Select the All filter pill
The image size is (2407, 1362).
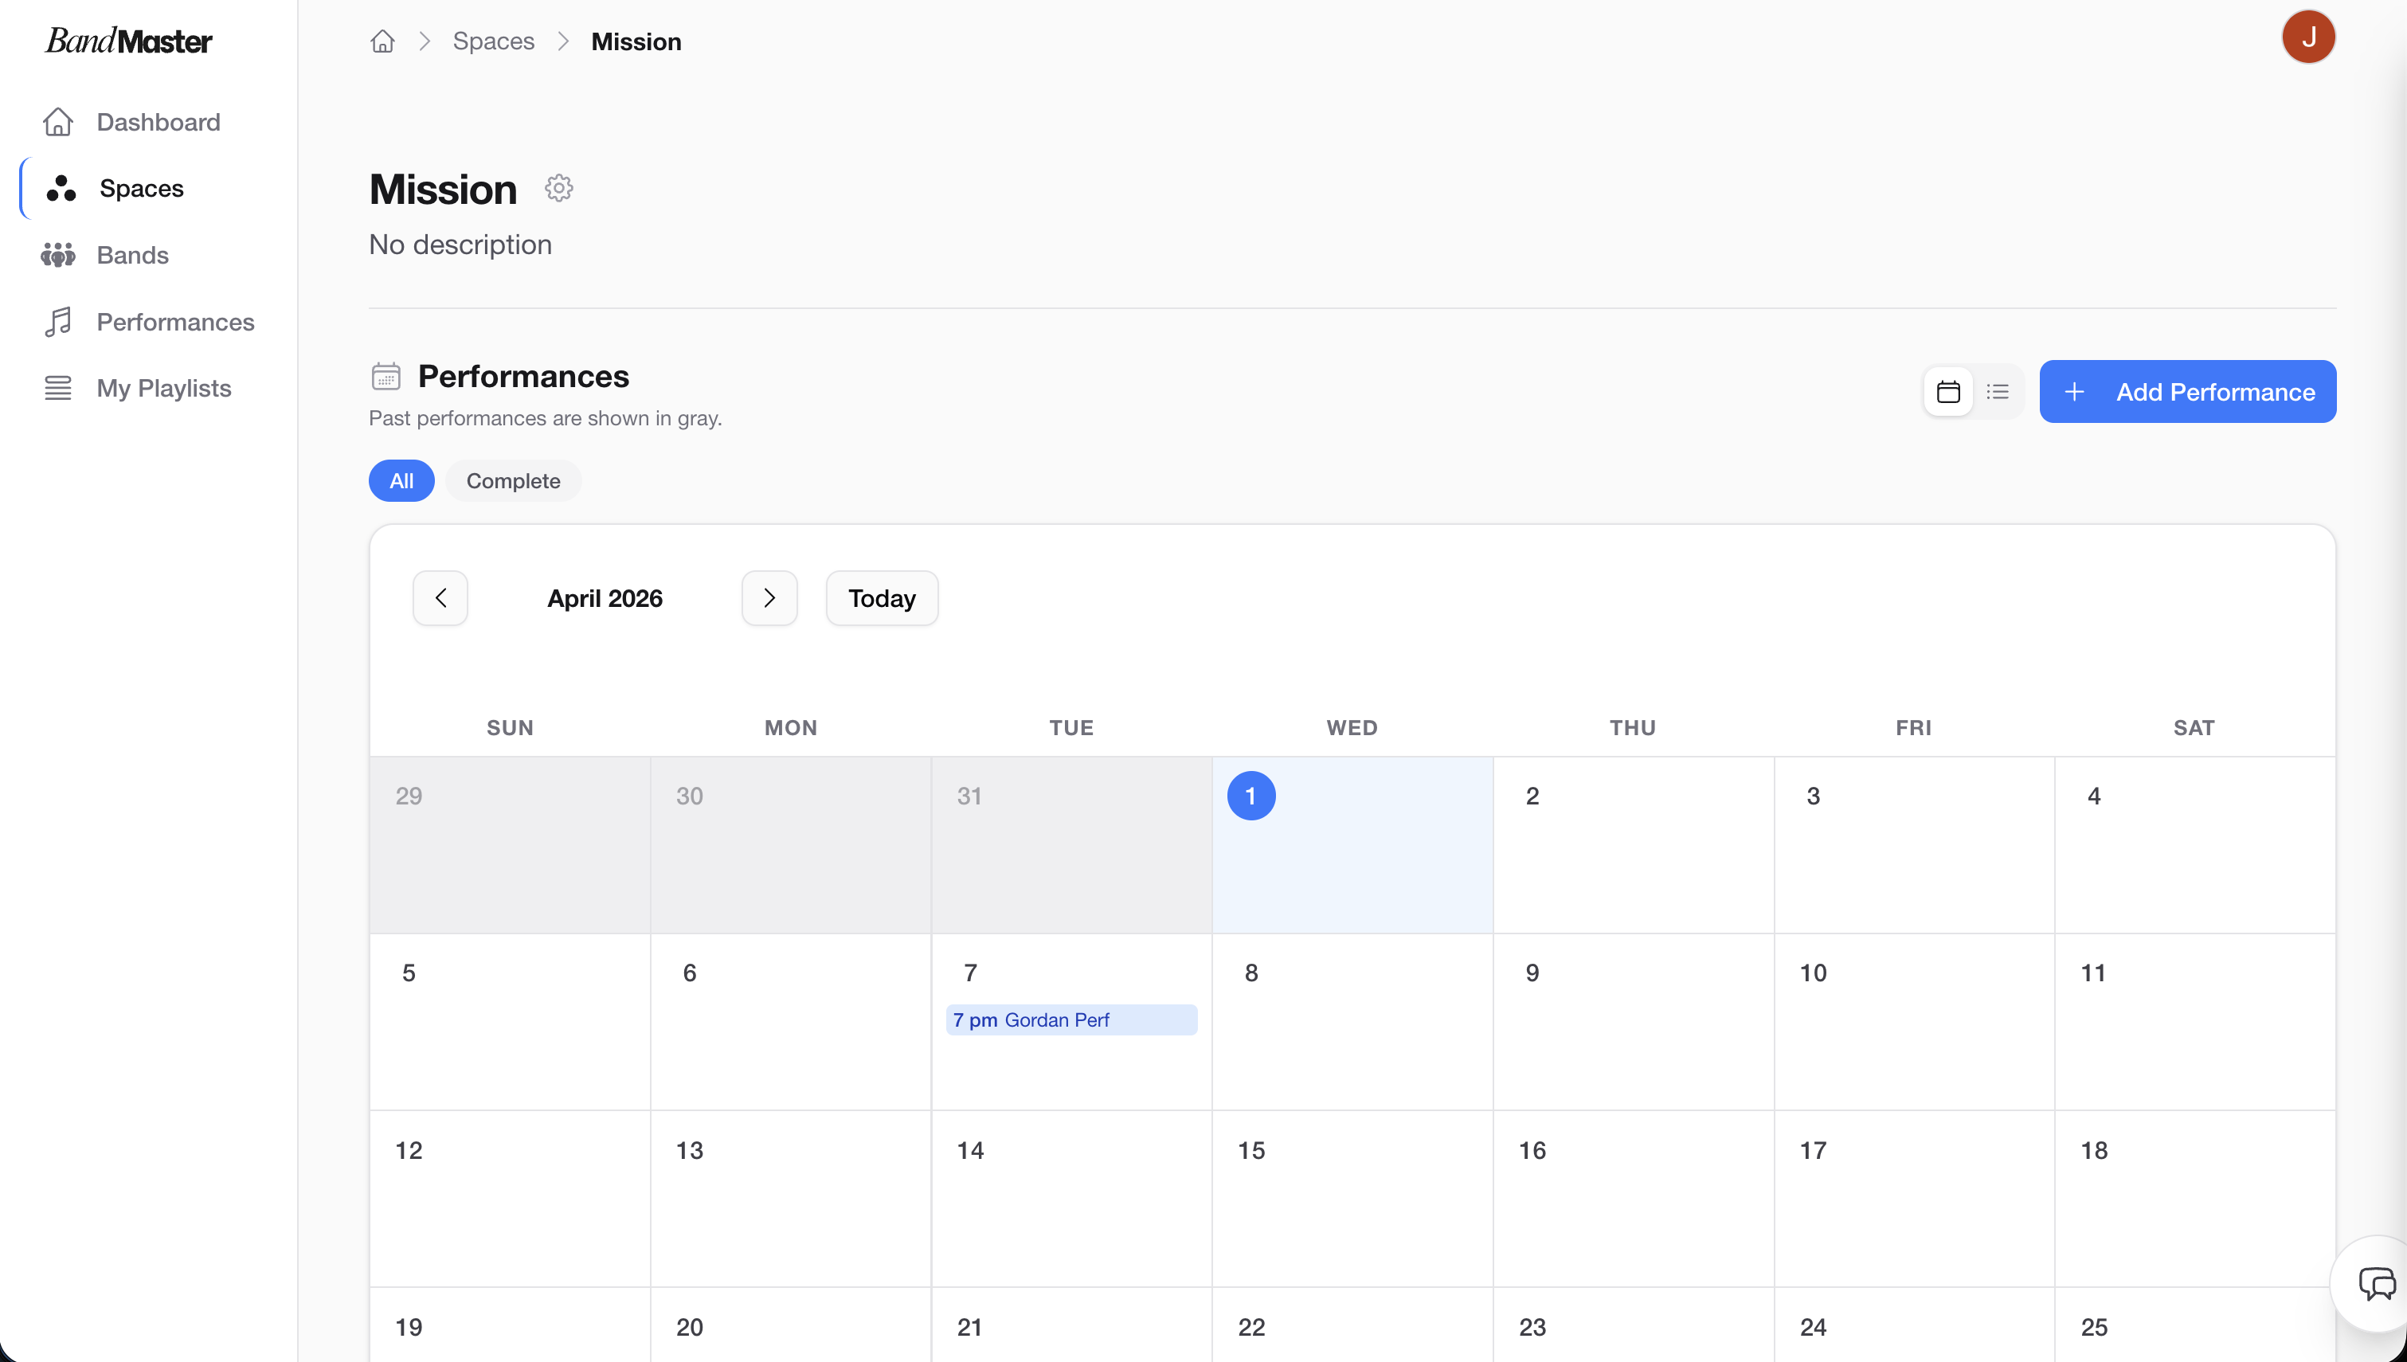pos(401,481)
